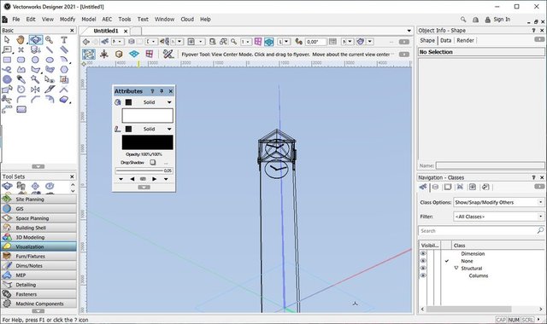Click the black pen color swatch
This screenshot has width=547, height=324.
tap(147, 142)
